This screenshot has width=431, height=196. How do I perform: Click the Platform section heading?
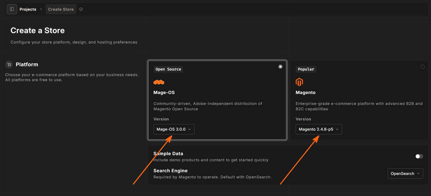(x=27, y=64)
